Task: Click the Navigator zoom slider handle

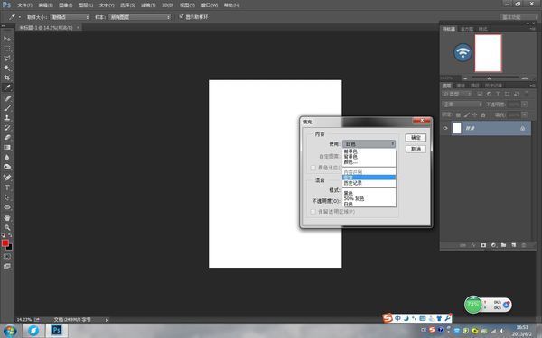Action: (489, 78)
